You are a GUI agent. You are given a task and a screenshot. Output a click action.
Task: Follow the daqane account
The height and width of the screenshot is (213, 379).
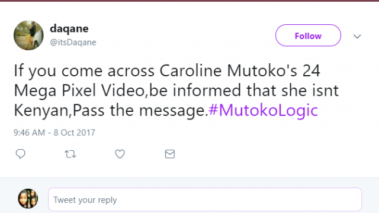pyautogui.click(x=308, y=35)
